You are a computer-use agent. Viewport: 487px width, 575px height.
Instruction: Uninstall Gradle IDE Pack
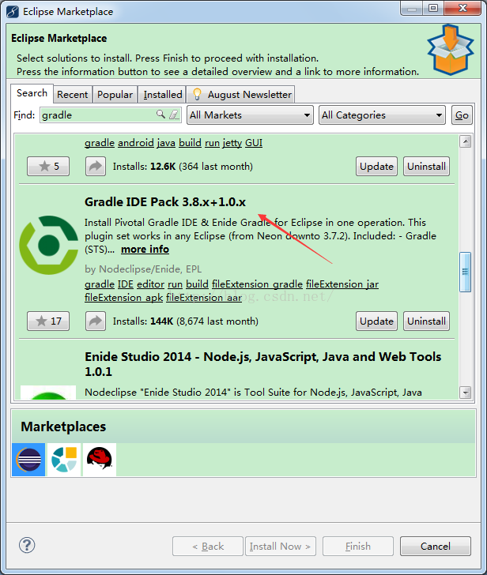pos(426,321)
